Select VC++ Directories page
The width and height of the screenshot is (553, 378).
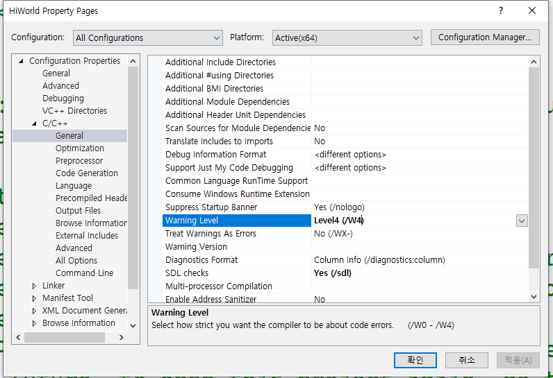74,111
